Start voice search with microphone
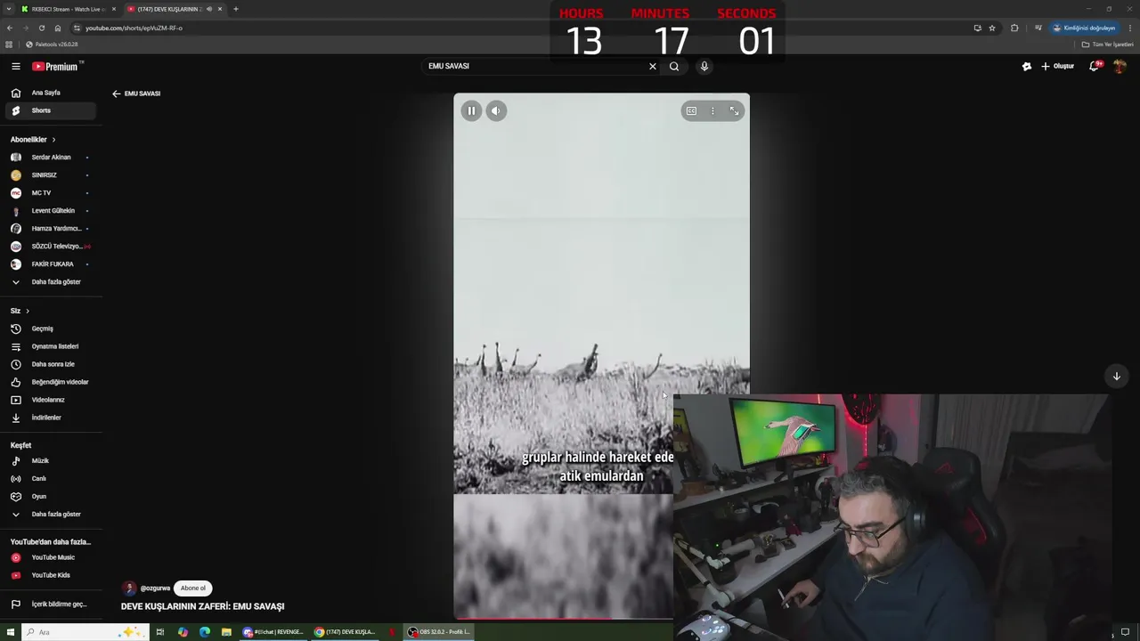 pos(704,66)
